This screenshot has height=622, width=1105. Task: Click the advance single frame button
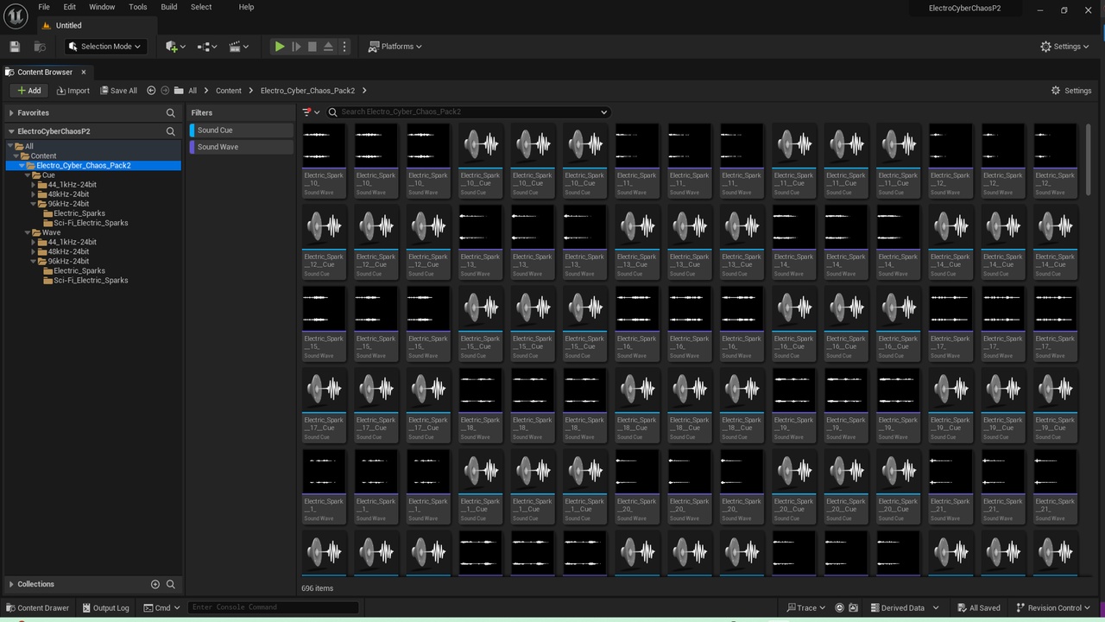[296, 47]
